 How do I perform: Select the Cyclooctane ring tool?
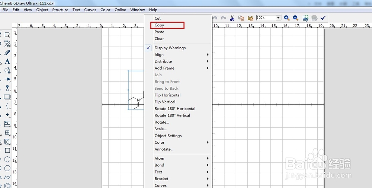7,168
